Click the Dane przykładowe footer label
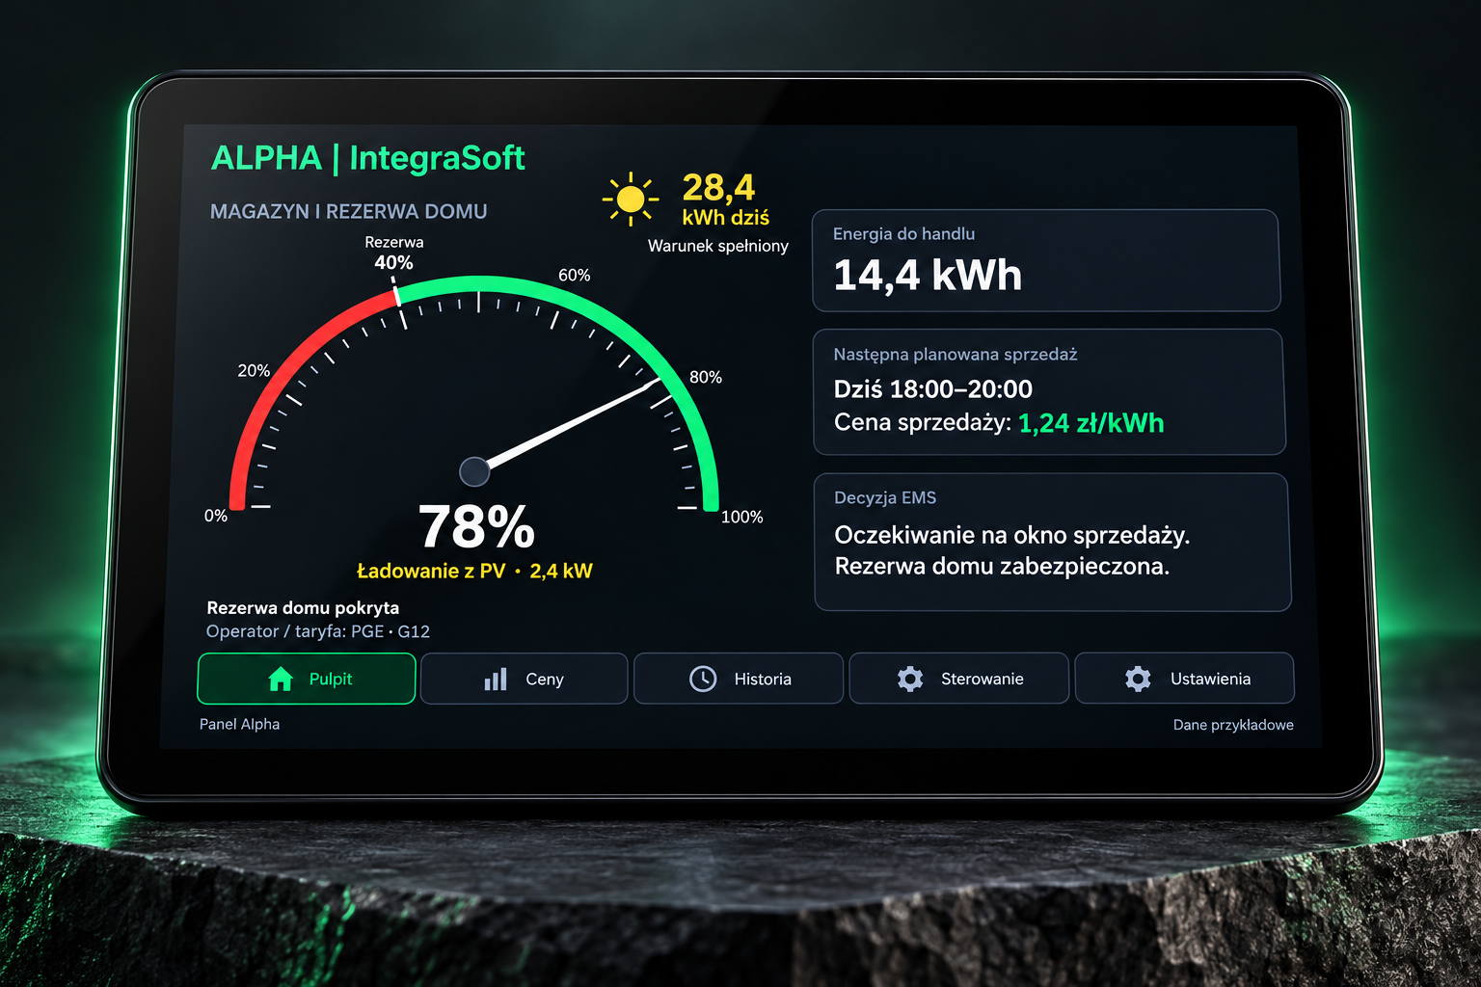 (x=1233, y=725)
